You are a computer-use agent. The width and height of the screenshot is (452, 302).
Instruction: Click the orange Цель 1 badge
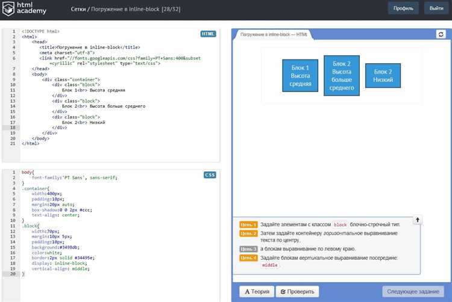click(x=248, y=224)
